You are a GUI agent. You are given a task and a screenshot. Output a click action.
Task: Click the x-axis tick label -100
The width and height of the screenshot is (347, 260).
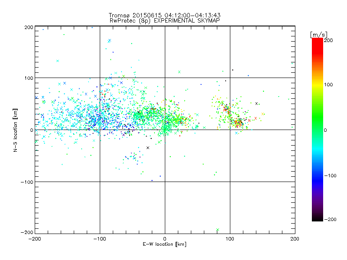coord(100,239)
